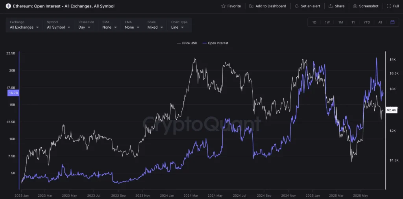Click the $2.4K current price tag
Viewport: 403px width, 199px height.
(x=392, y=110)
